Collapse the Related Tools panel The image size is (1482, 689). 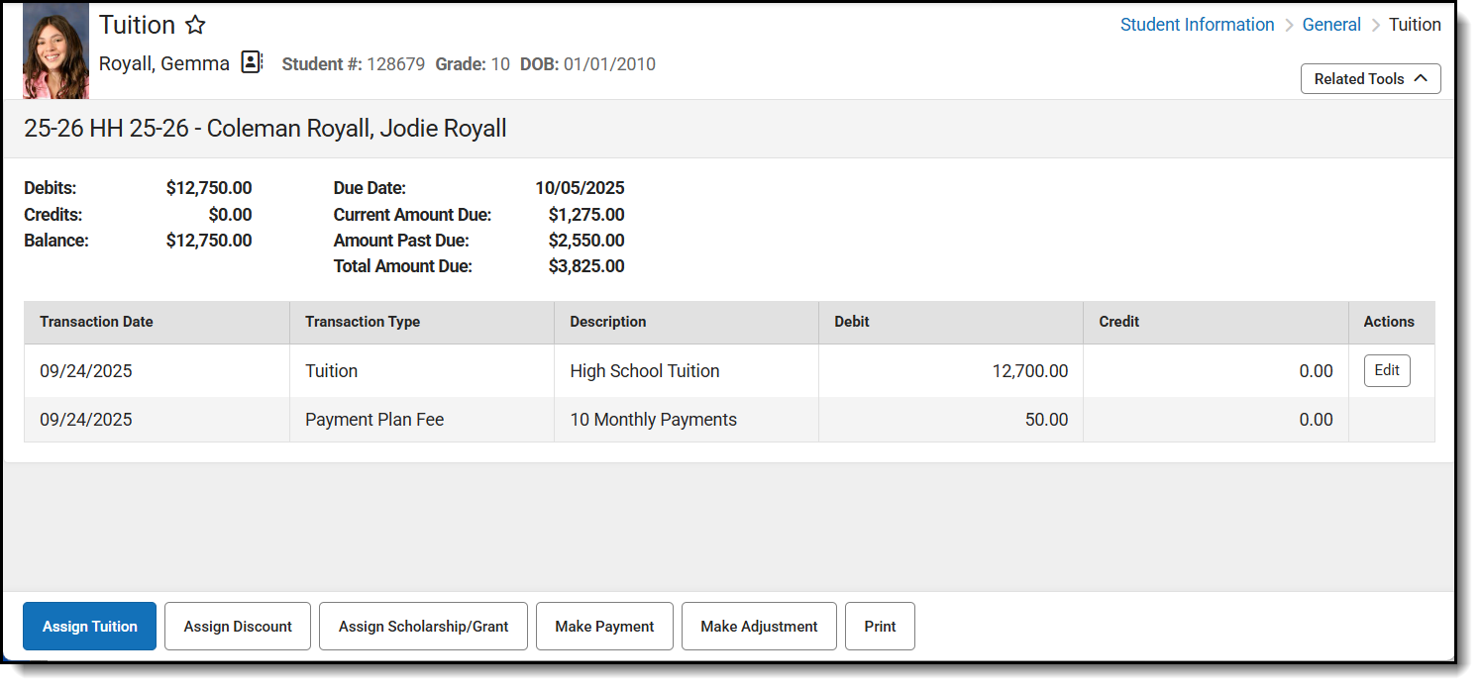[x=1370, y=78]
